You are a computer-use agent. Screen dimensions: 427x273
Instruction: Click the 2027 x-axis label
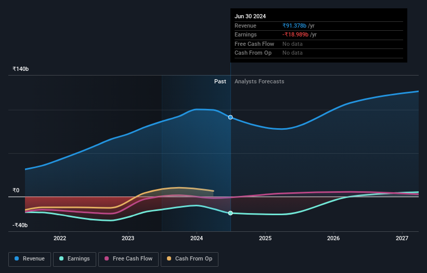click(x=402, y=238)
